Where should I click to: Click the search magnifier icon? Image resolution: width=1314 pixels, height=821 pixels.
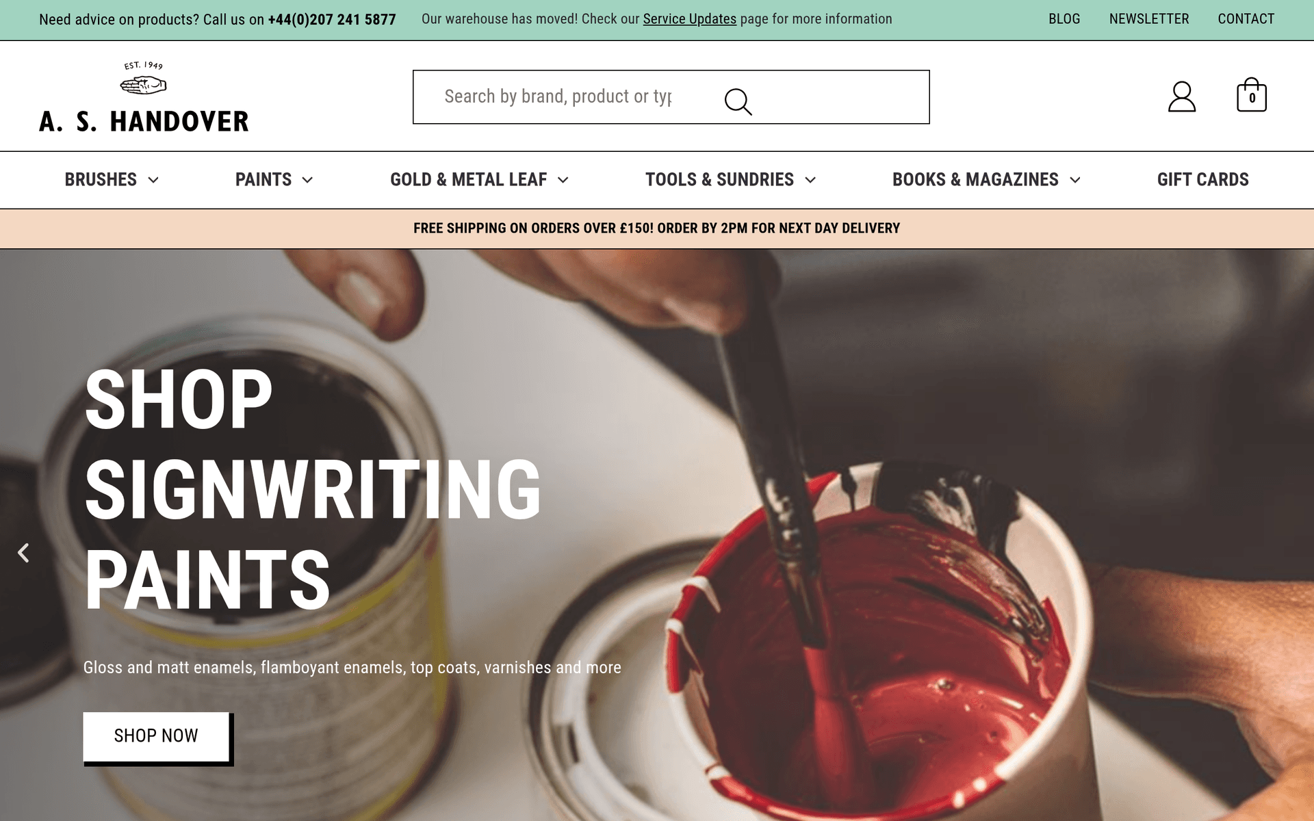pyautogui.click(x=738, y=102)
